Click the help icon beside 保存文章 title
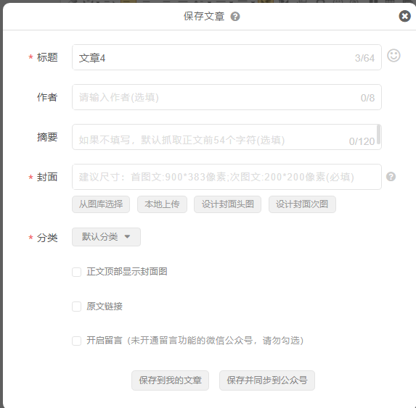 point(235,17)
